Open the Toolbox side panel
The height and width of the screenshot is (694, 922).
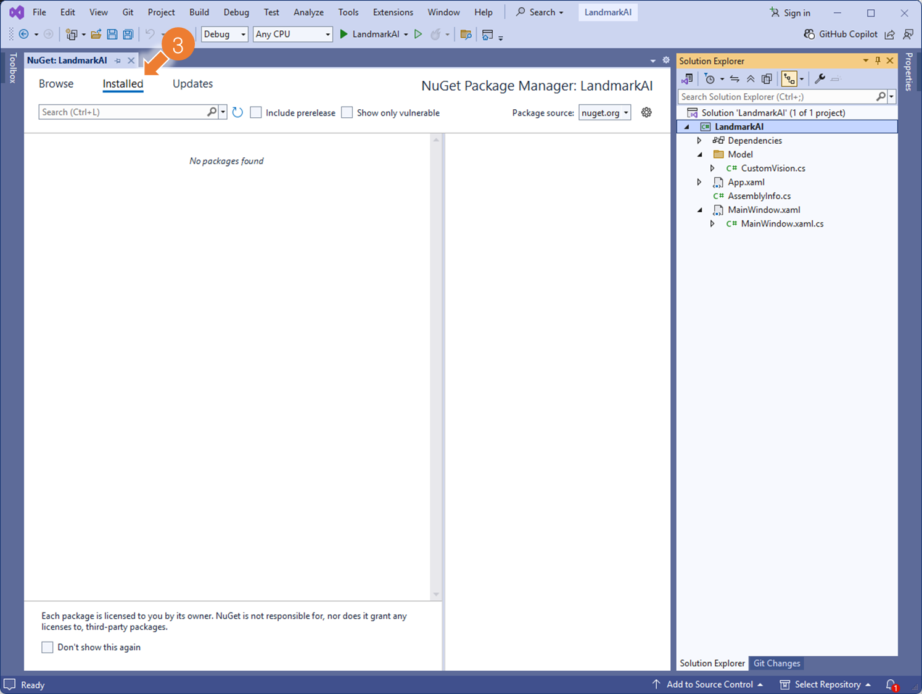[12, 68]
